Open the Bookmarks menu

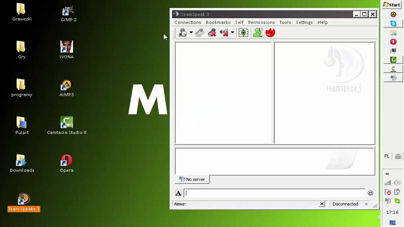(218, 22)
